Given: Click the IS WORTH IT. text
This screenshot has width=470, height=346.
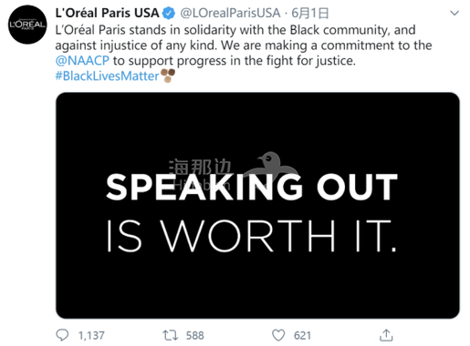Looking at the screenshot, I should coord(252,236).
